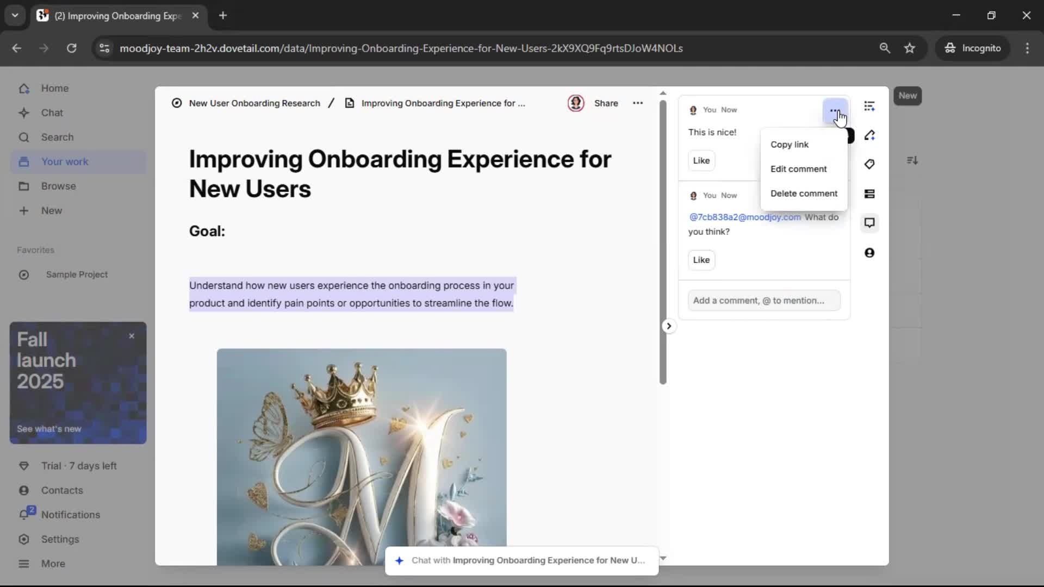Screen dimensions: 1044x587
Task: Click the Share button
Action: [x=606, y=103]
